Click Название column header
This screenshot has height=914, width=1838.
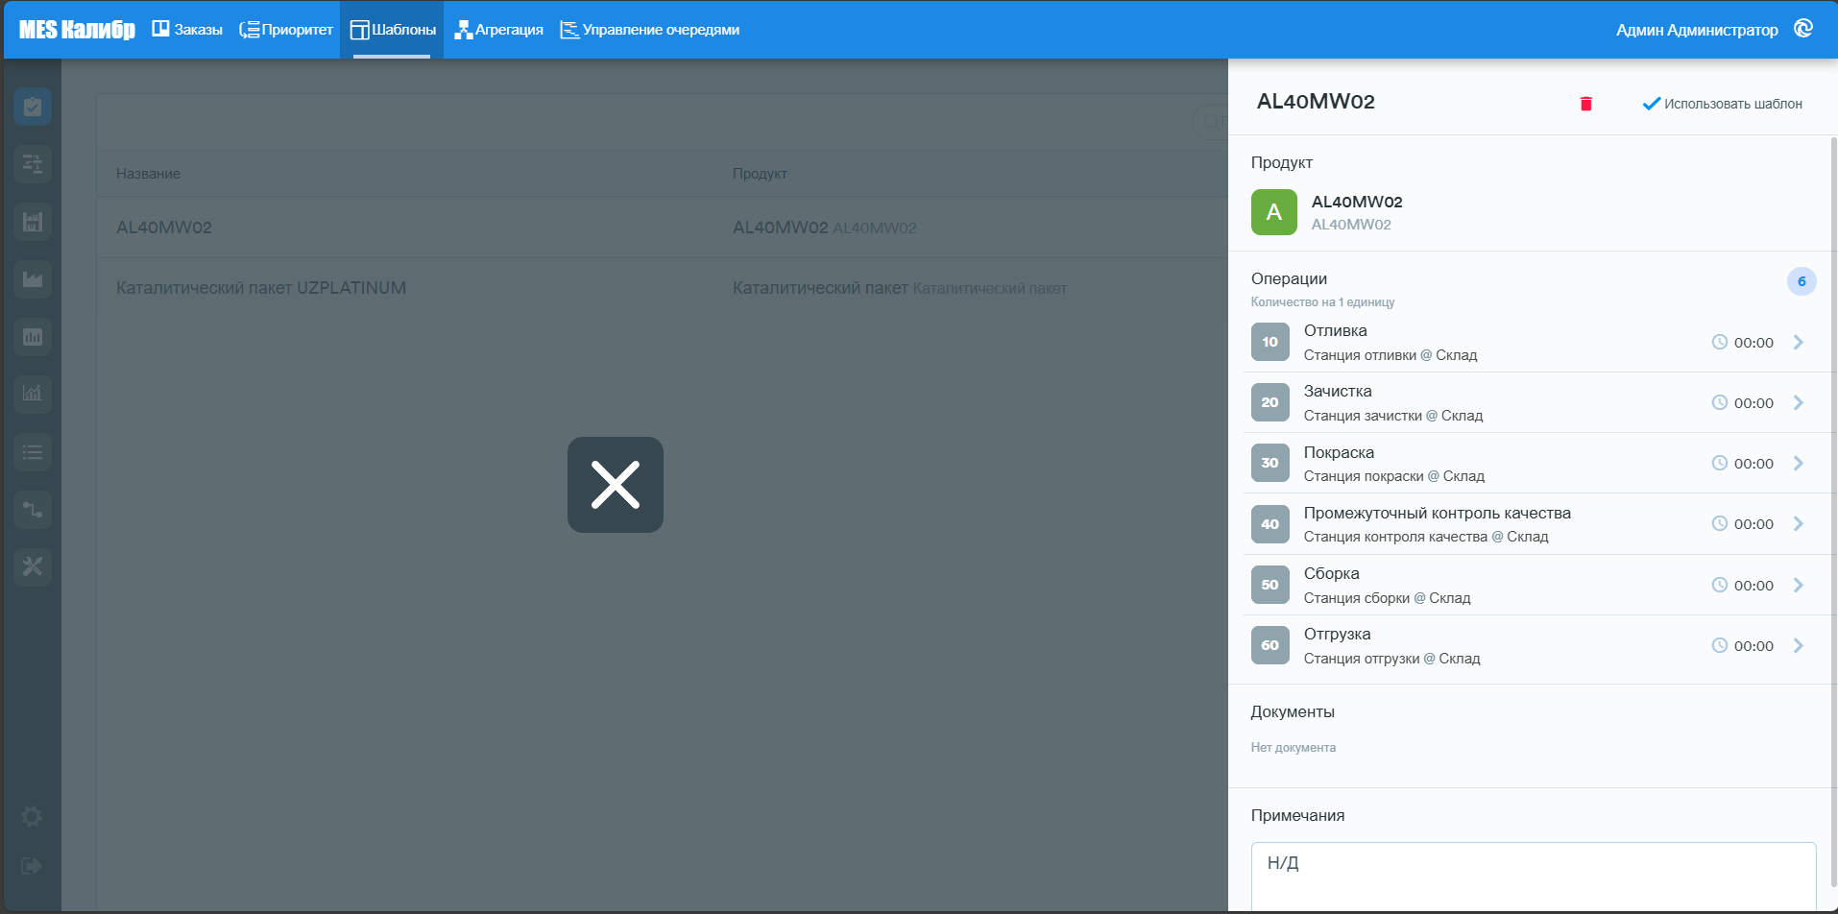[x=148, y=174]
